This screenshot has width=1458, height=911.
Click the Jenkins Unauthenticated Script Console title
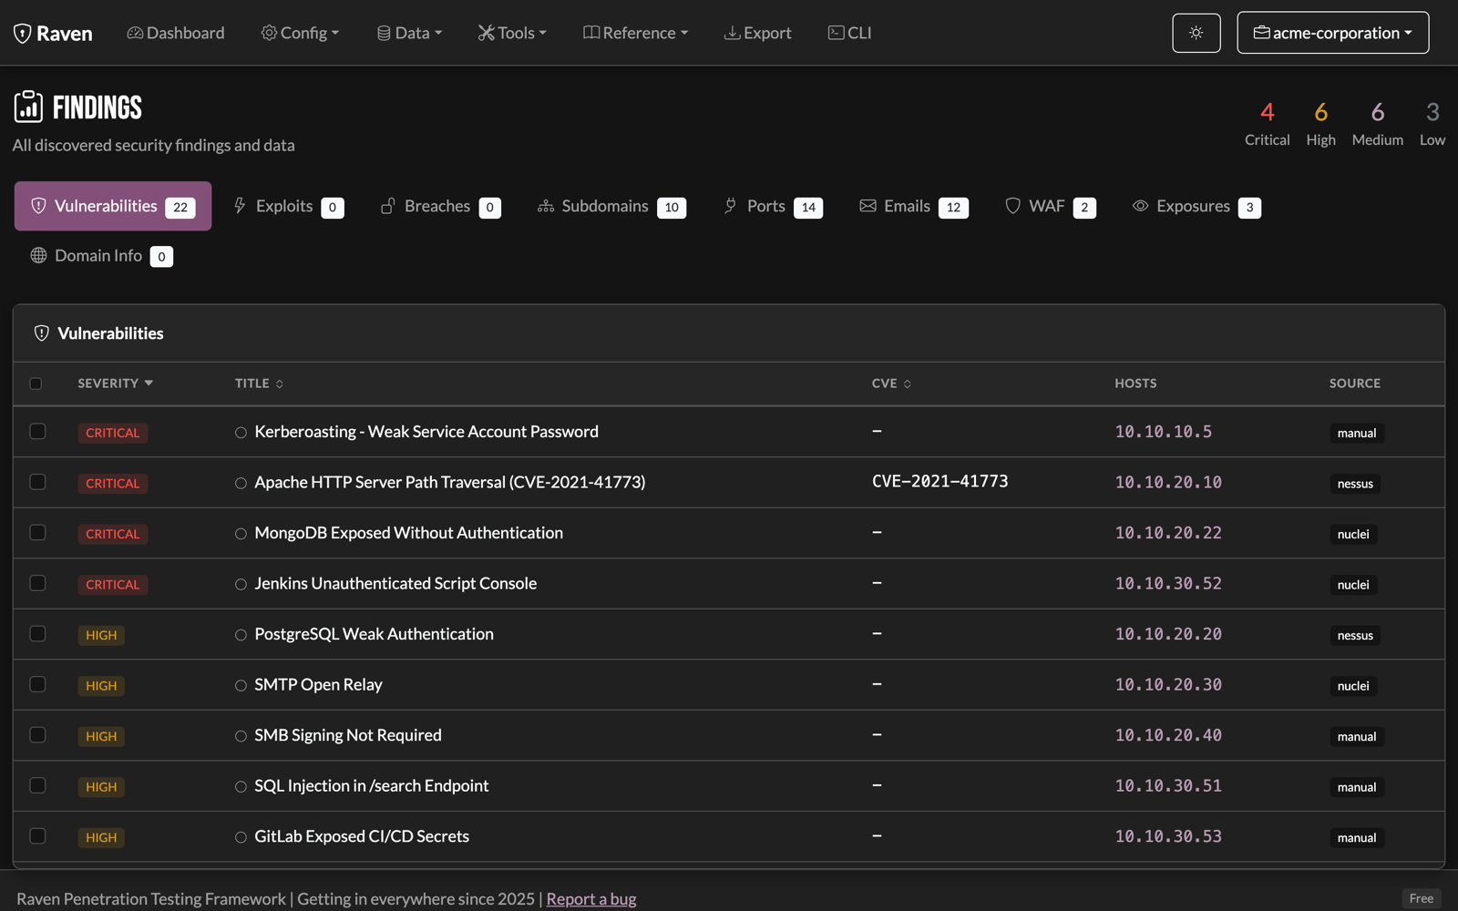pos(395,584)
